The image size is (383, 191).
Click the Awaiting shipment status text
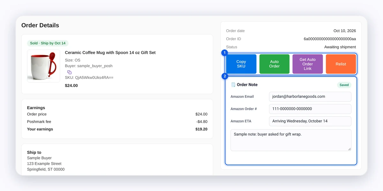[x=340, y=47]
